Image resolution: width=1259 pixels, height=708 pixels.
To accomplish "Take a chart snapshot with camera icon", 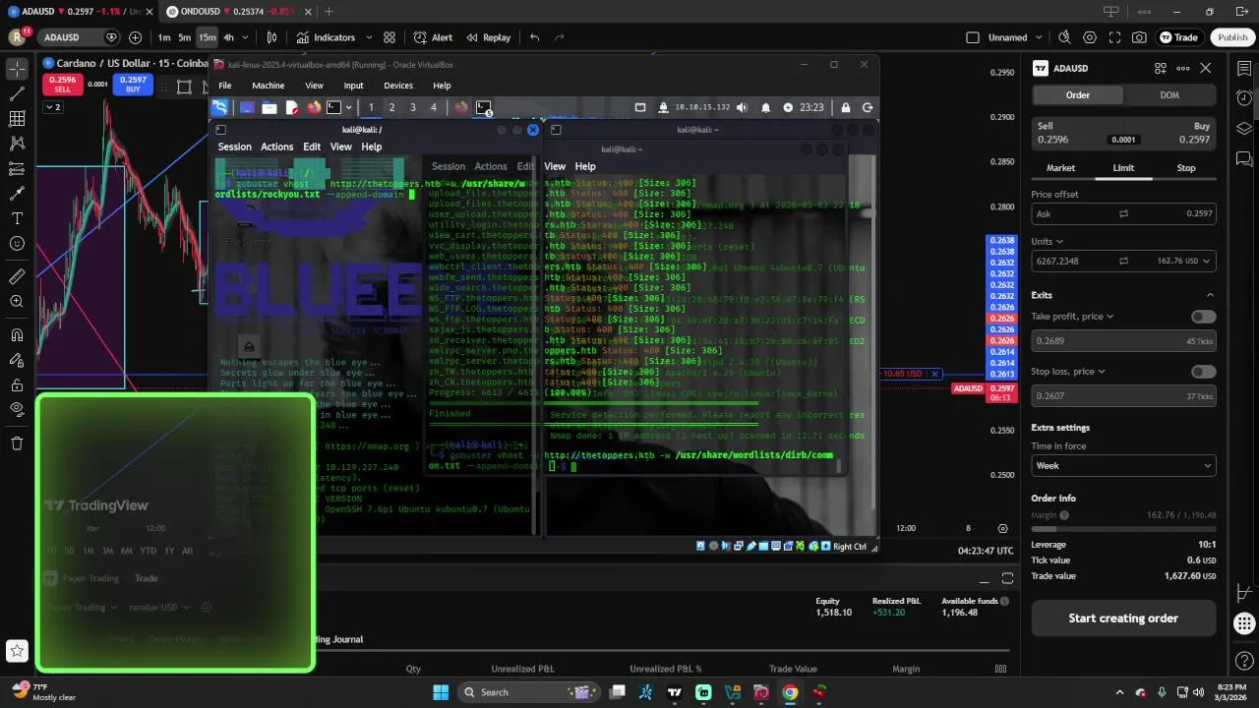I will (x=1139, y=37).
